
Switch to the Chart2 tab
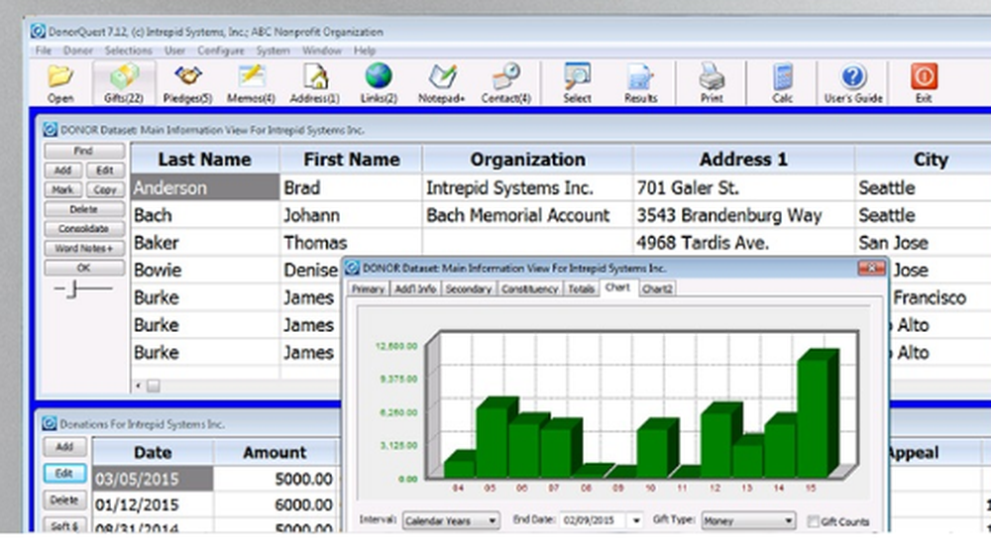click(x=657, y=288)
